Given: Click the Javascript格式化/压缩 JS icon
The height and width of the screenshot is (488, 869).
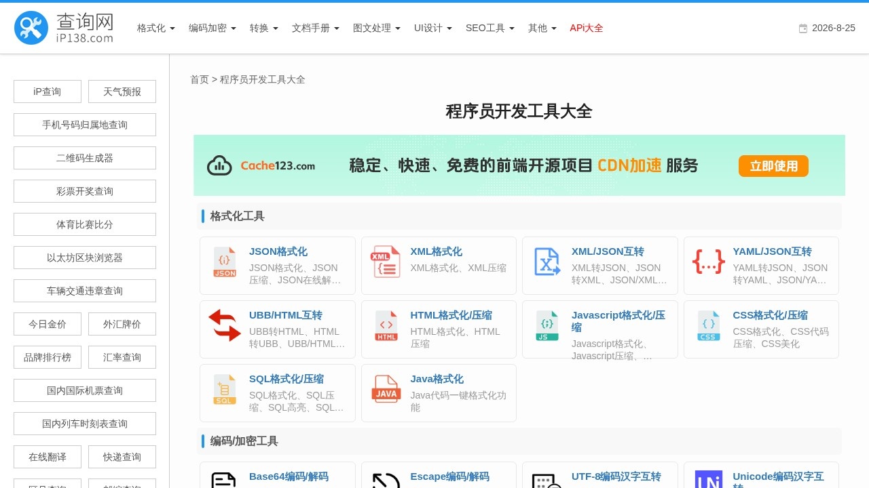Looking at the screenshot, I should [x=547, y=325].
